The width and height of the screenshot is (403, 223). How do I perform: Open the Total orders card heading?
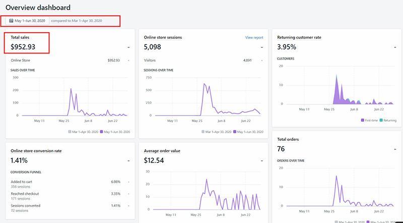tap(289, 139)
